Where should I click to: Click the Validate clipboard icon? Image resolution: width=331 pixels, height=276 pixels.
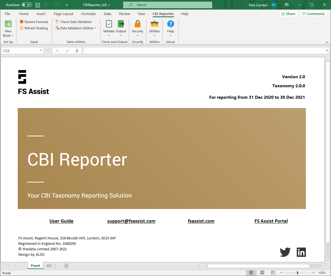[x=109, y=24]
